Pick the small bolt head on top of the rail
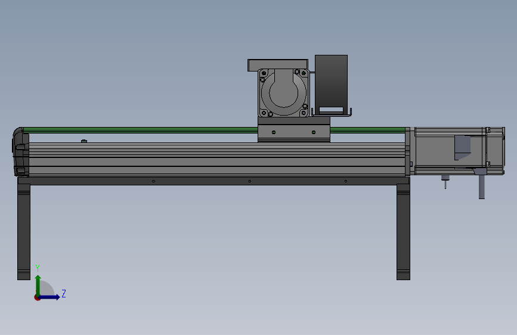 [x=84, y=141]
